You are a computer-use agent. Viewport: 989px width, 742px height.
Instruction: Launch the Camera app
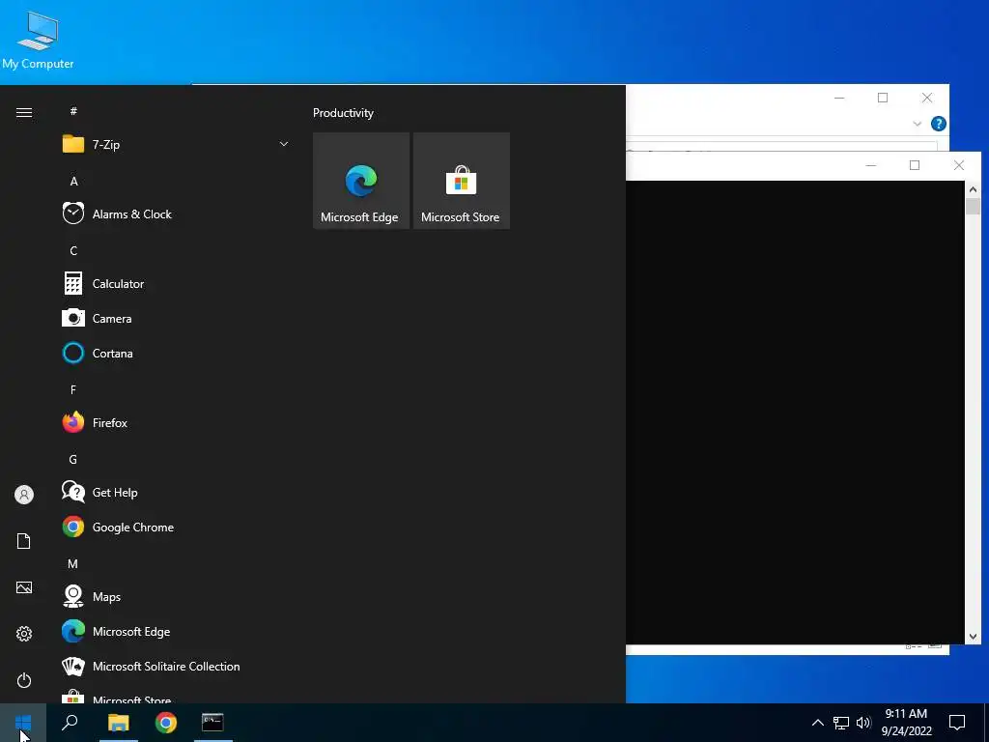(176, 319)
